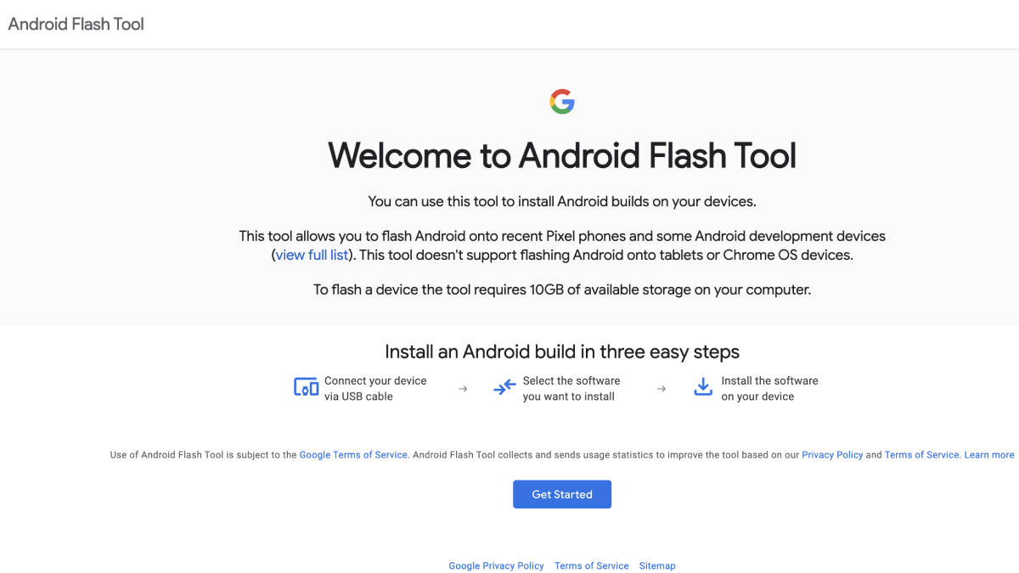Click the "Install the software on your device" step

(x=769, y=387)
